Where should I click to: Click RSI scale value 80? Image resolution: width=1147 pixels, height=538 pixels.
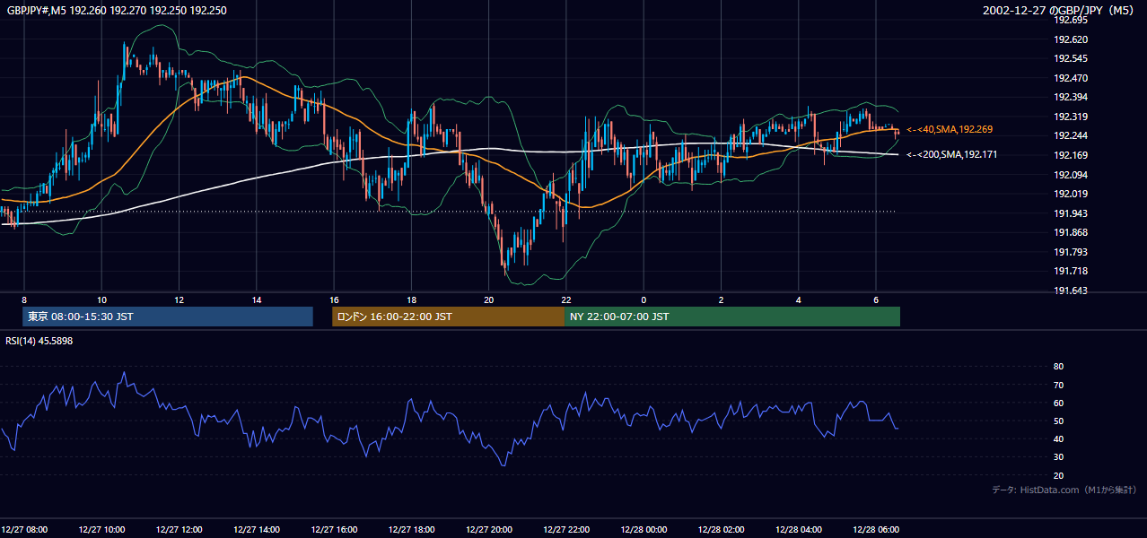(x=1058, y=367)
